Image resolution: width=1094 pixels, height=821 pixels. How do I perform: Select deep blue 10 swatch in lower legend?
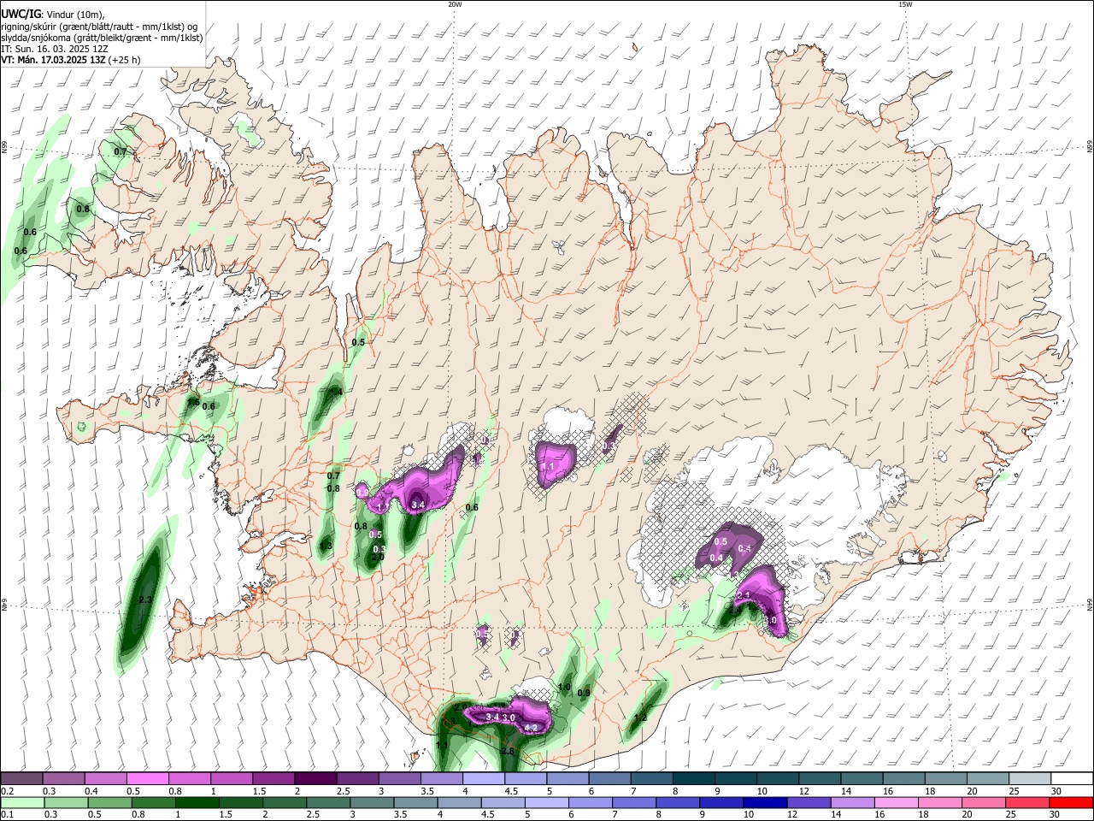(x=764, y=802)
